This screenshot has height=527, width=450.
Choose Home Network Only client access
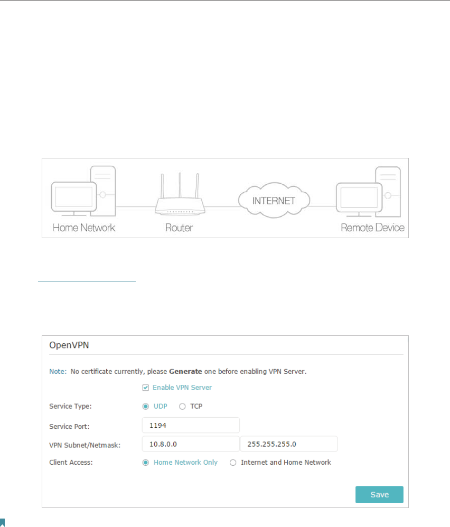tap(146, 463)
